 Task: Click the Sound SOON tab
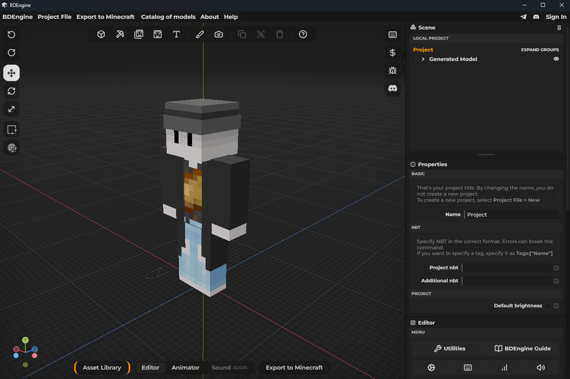229,368
